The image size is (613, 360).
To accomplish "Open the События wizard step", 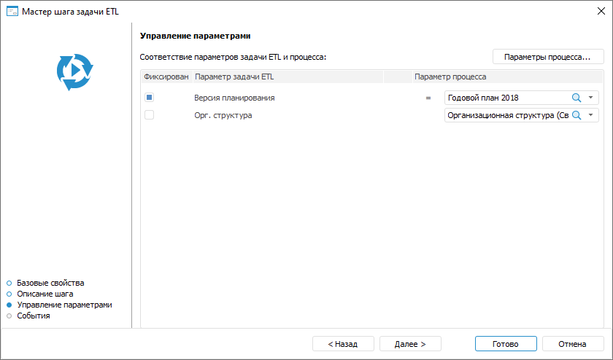I will (x=33, y=316).
